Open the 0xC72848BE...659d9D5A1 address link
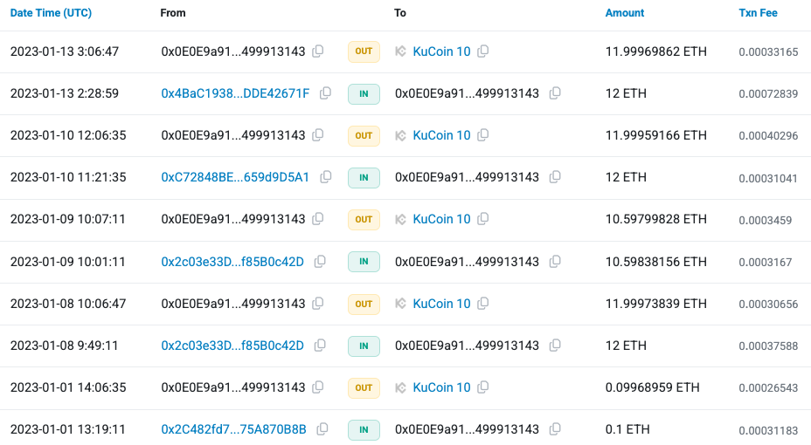The height and width of the screenshot is (445, 811). 235,177
